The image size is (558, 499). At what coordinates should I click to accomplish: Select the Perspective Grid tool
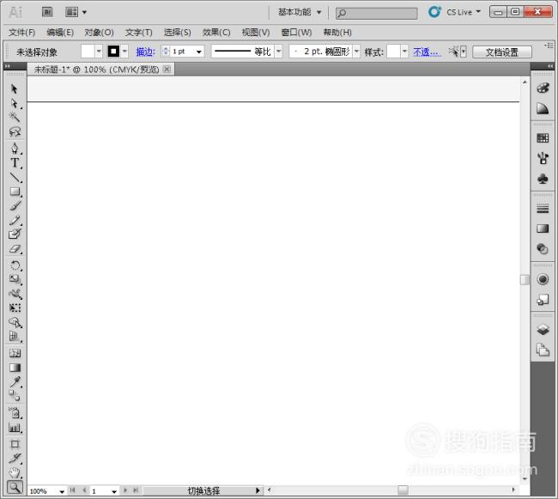(x=15, y=337)
